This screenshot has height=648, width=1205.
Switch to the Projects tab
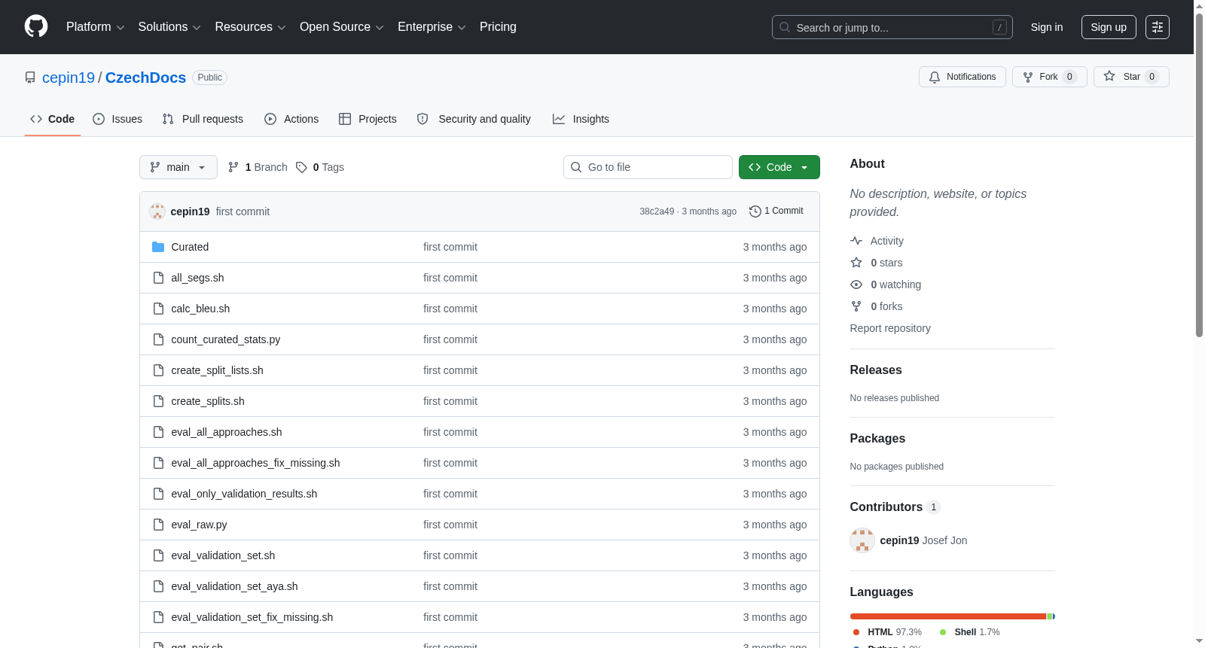click(368, 119)
